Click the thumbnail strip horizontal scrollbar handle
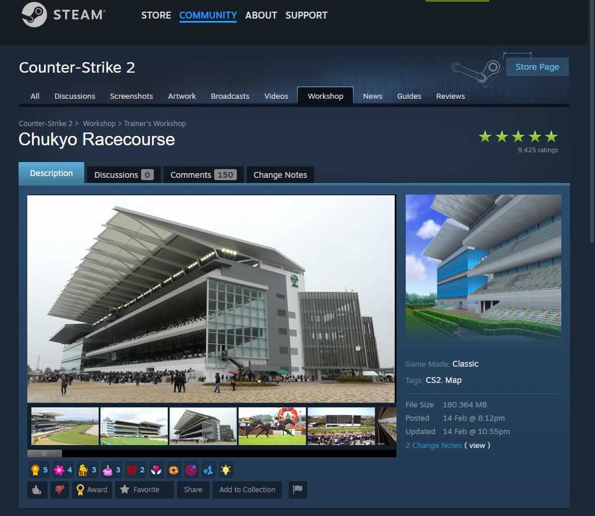Viewport: 595px width, 516px height. 44,453
